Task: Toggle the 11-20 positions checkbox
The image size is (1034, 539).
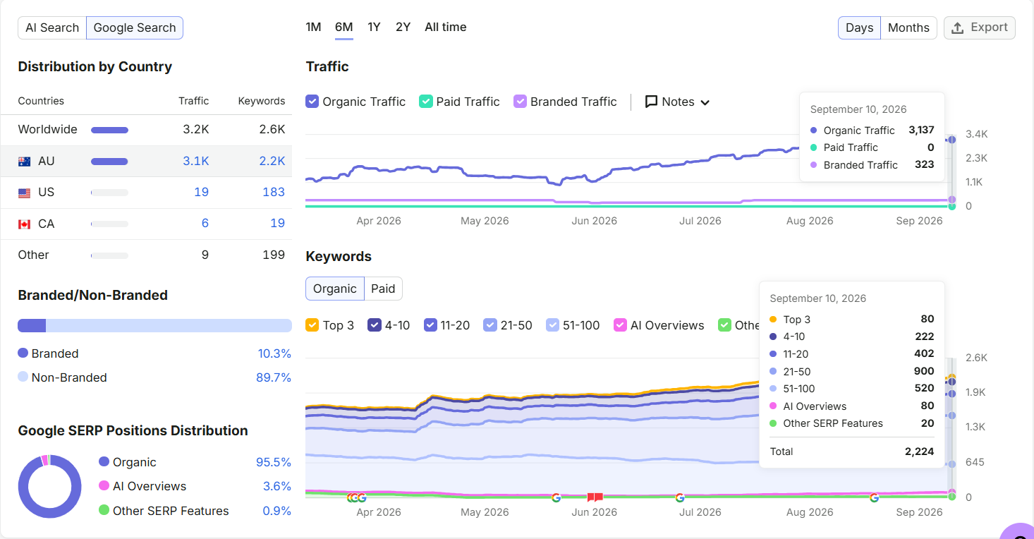Action: tap(430, 325)
